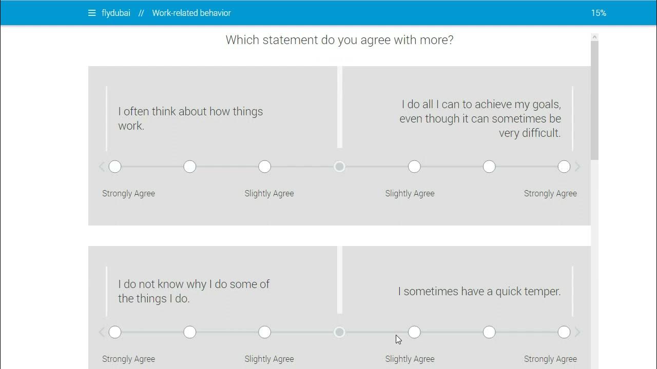657x369 pixels.
Task: Click right arrow of quick temper question slider
Action: (x=577, y=332)
